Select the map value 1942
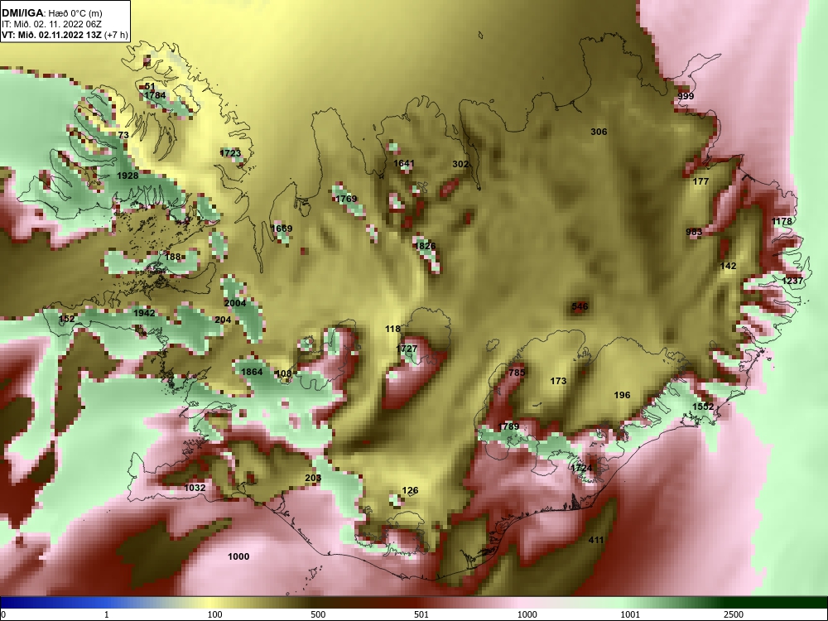This screenshot has height=621, width=828. click(144, 313)
